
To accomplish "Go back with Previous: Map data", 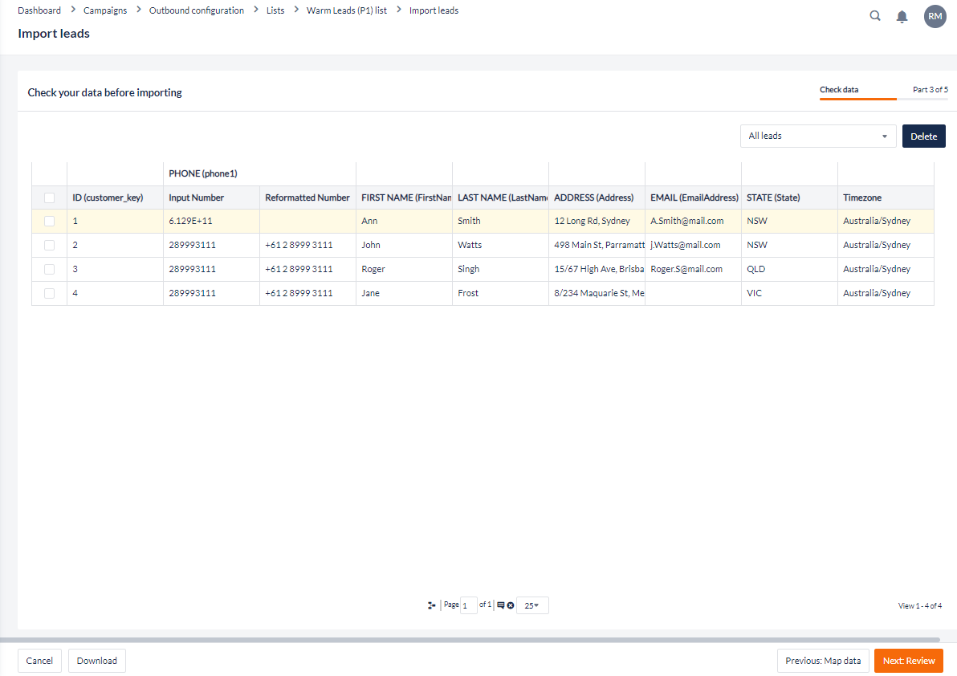I will (822, 661).
